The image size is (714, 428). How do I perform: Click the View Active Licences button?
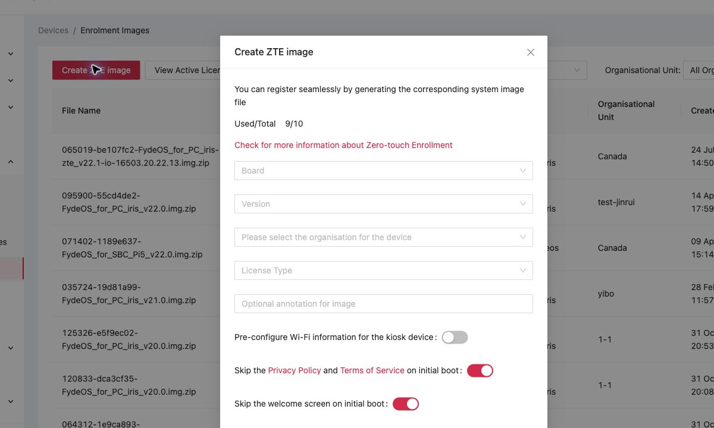[183, 70]
